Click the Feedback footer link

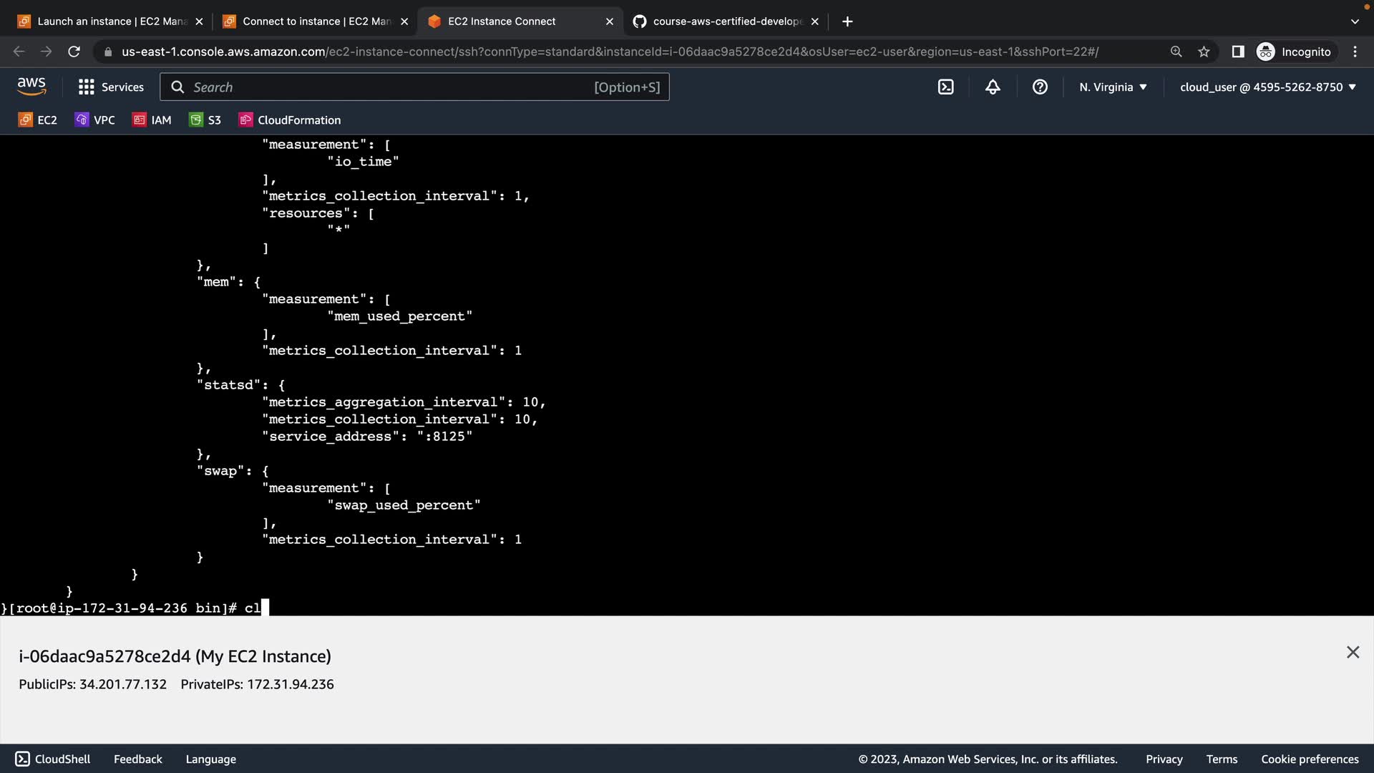coord(137,759)
